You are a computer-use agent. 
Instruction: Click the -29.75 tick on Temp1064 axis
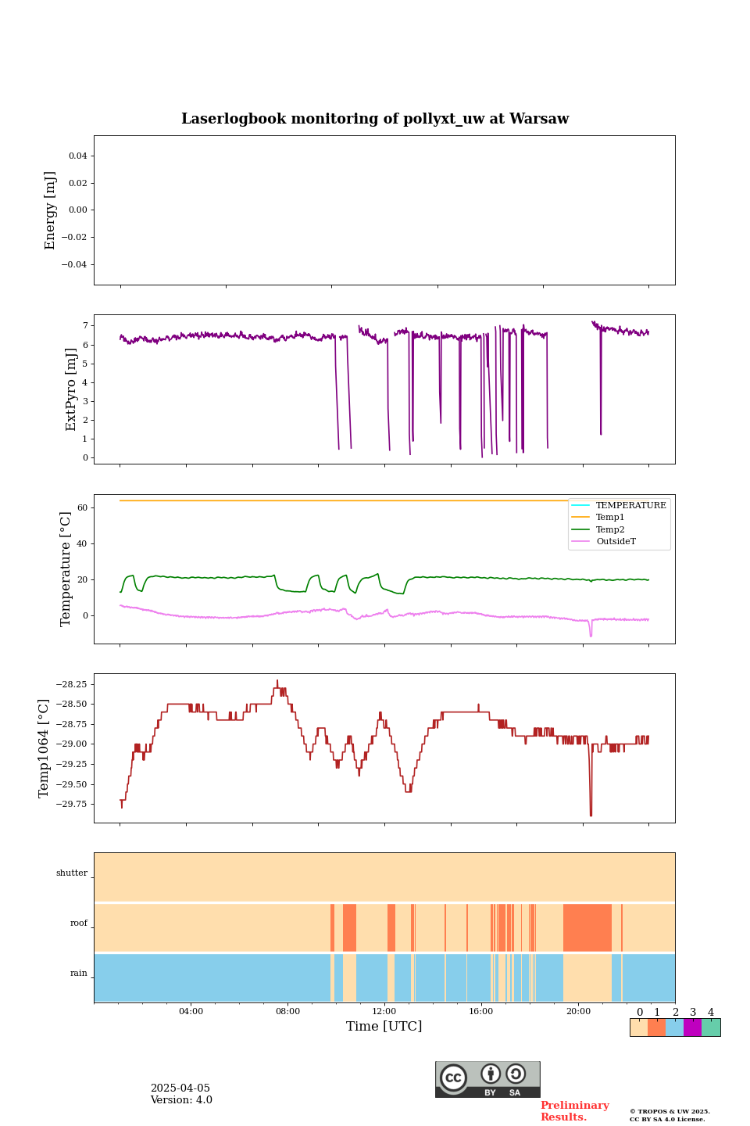(71, 805)
